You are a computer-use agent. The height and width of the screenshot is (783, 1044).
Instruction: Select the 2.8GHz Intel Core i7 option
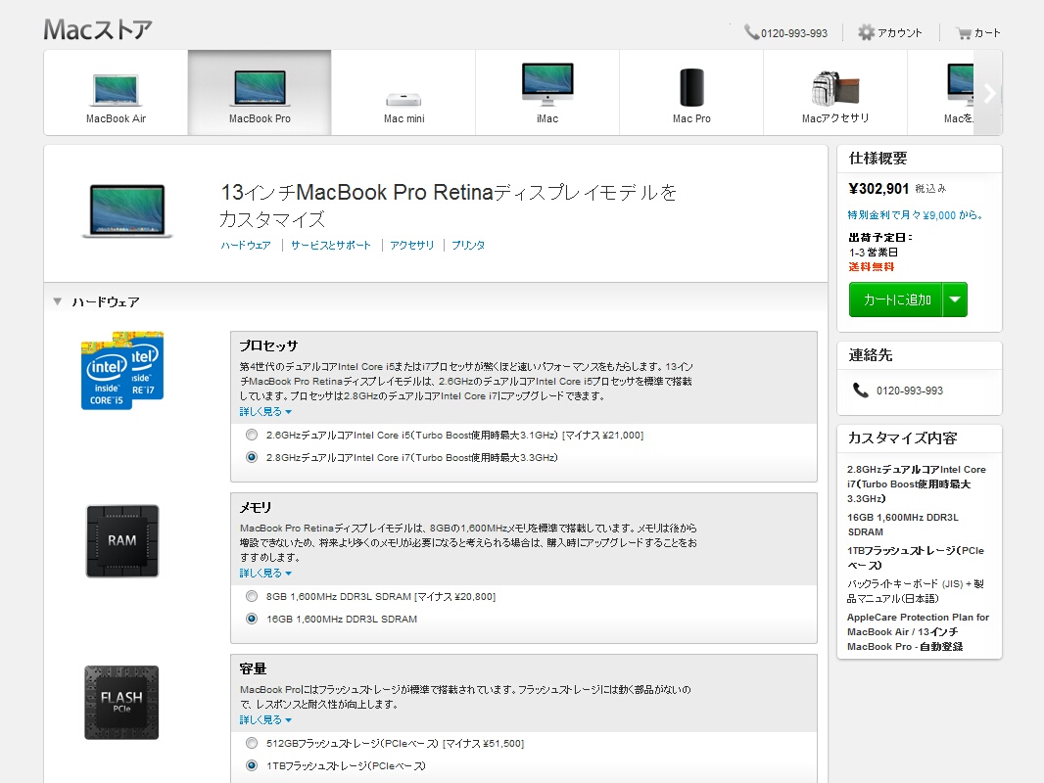tap(252, 458)
